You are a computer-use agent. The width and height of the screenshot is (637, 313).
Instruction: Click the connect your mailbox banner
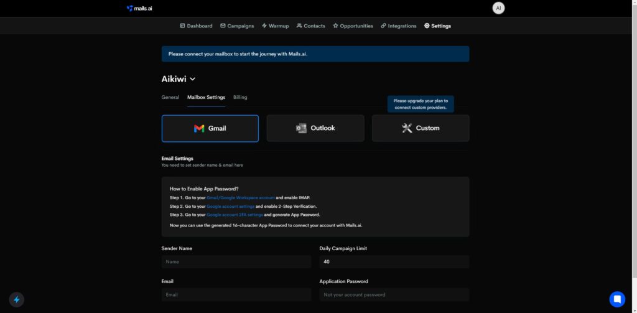tap(315, 54)
